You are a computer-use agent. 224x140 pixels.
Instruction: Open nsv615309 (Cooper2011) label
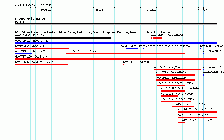177,99
